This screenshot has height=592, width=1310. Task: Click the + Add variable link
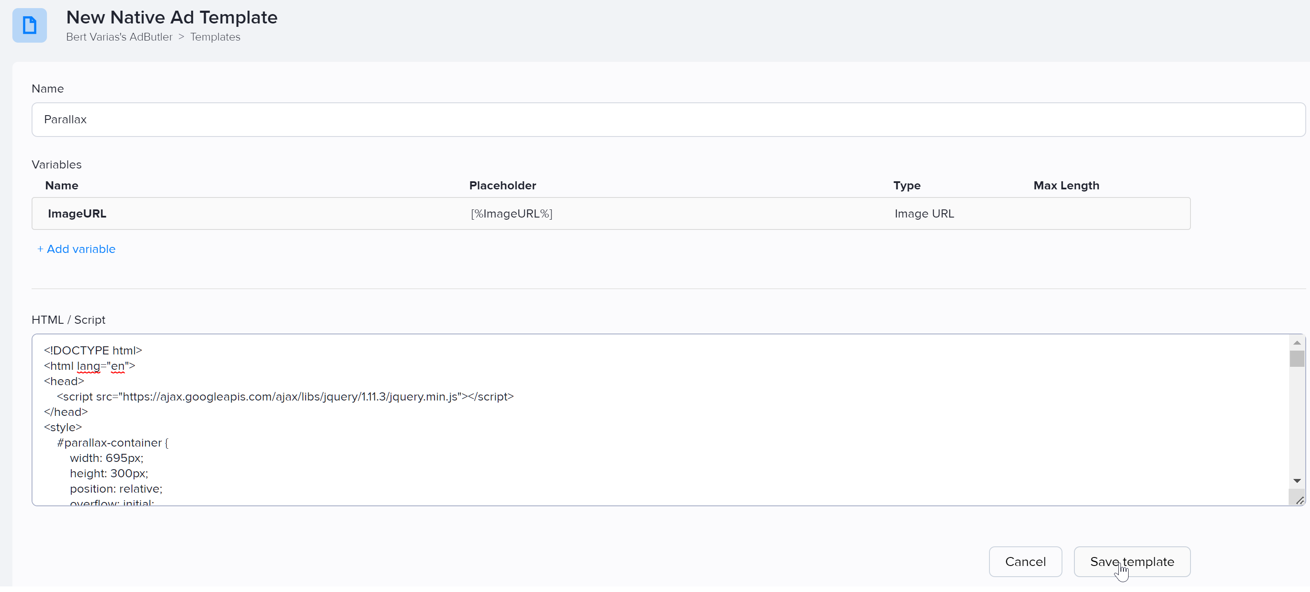pyautogui.click(x=76, y=249)
